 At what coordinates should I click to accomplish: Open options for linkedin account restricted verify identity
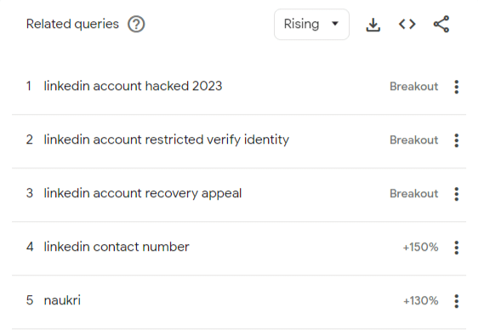(457, 140)
